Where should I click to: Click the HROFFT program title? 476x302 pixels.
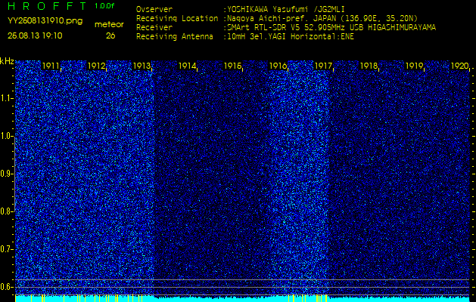point(48,6)
